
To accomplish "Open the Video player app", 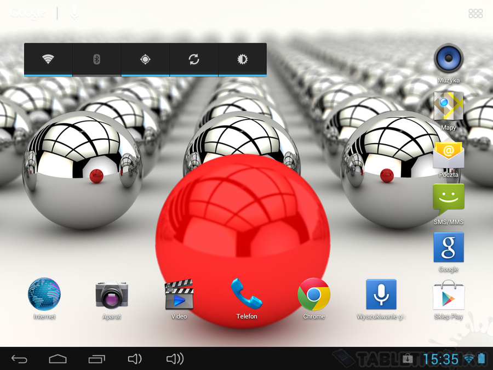I will (x=179, y=295).
